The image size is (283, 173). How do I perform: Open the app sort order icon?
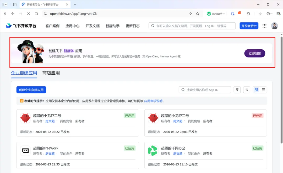pos(247,90)
